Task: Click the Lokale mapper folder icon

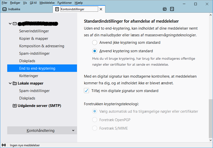Action: 14,83
